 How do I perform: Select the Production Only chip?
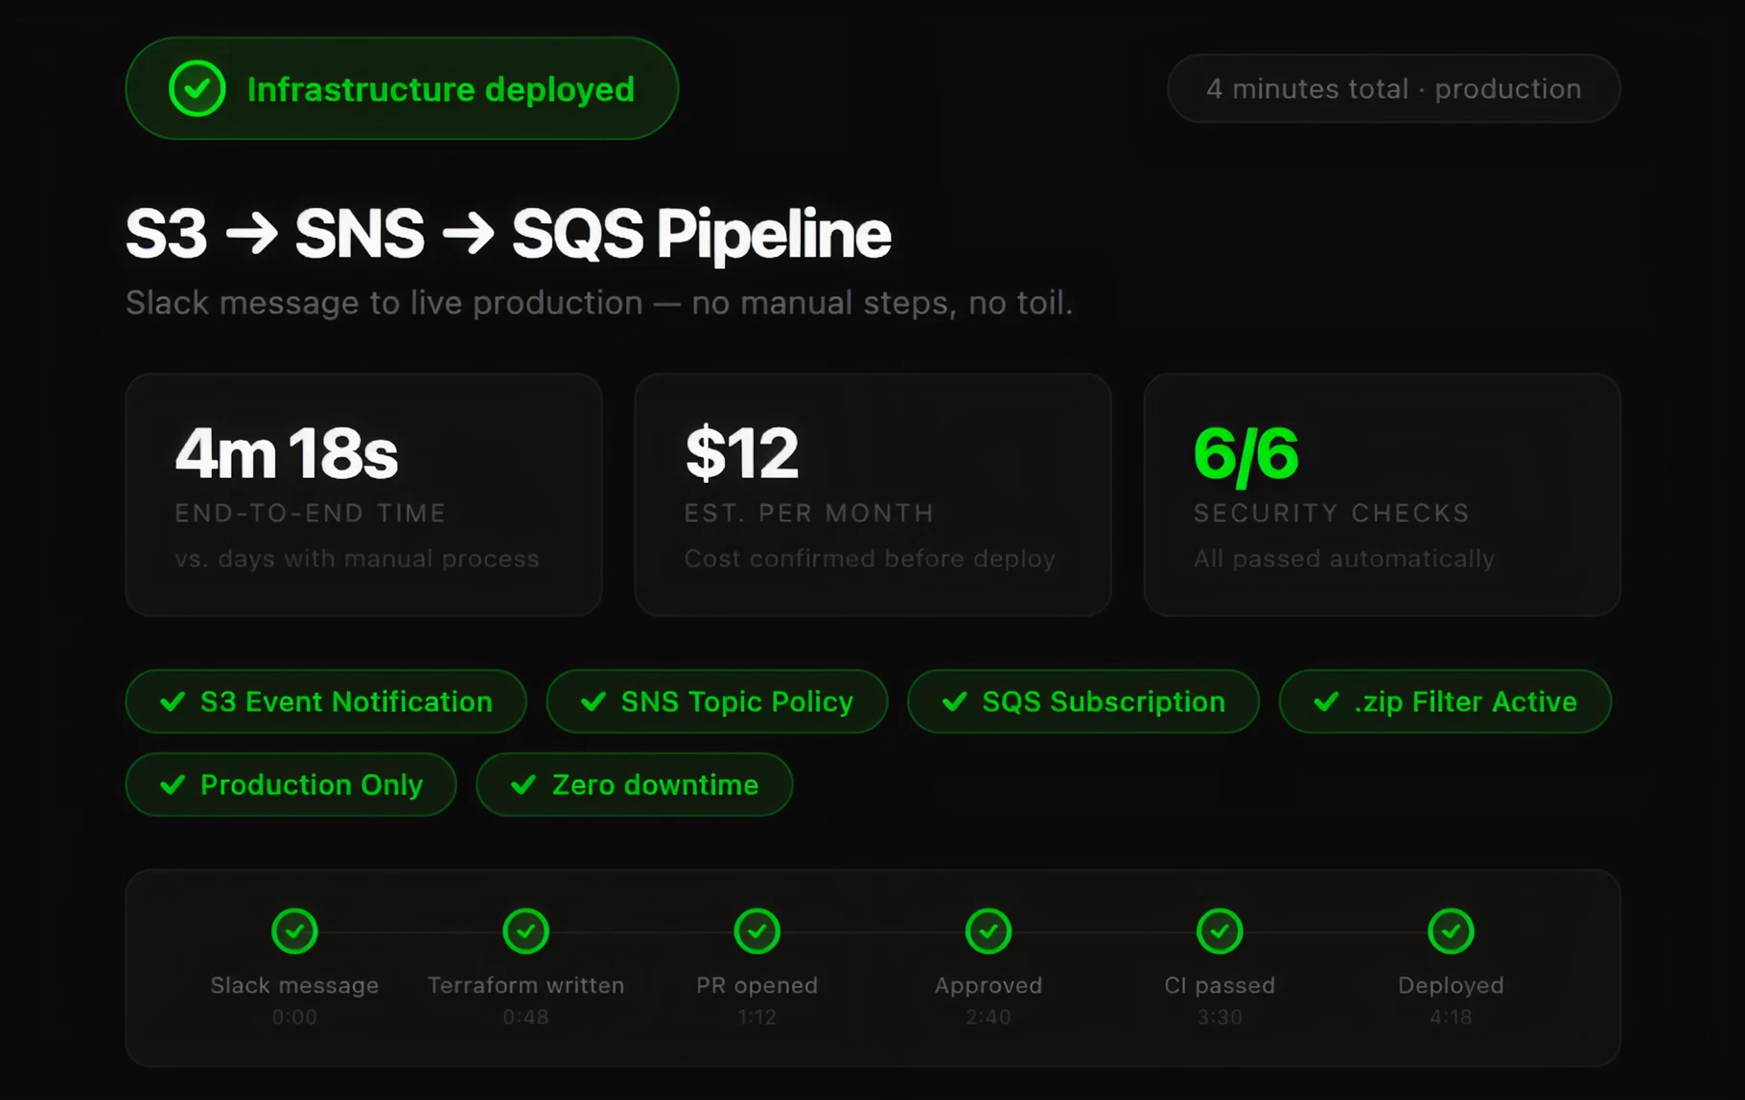point(291,785)
